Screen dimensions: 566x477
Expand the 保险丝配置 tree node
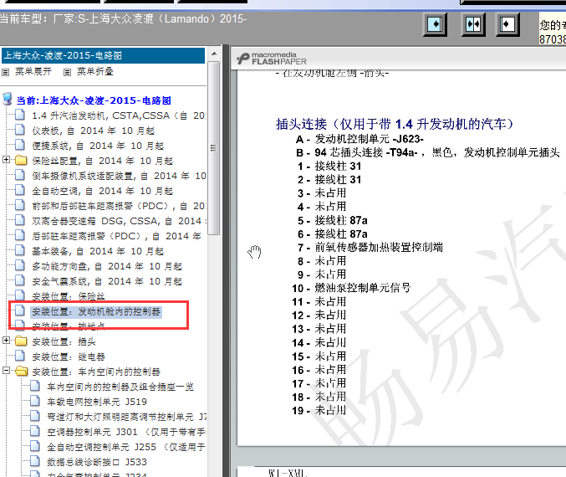click(x=6, y=159)
